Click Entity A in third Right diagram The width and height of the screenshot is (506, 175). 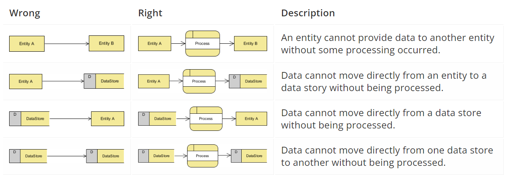click(x=251, y=119)
